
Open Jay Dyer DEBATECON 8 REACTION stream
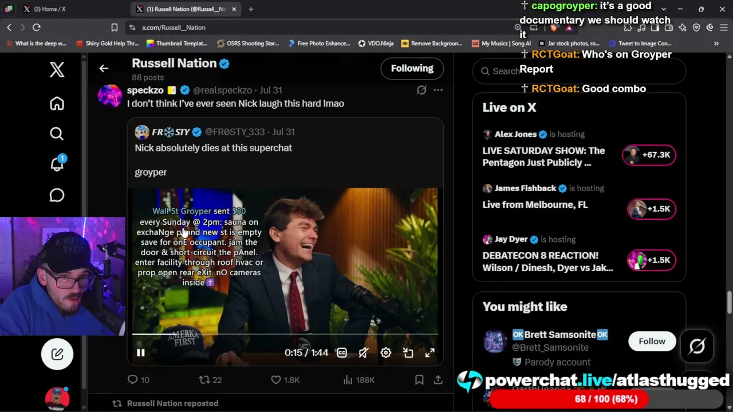tap(547, 262)
